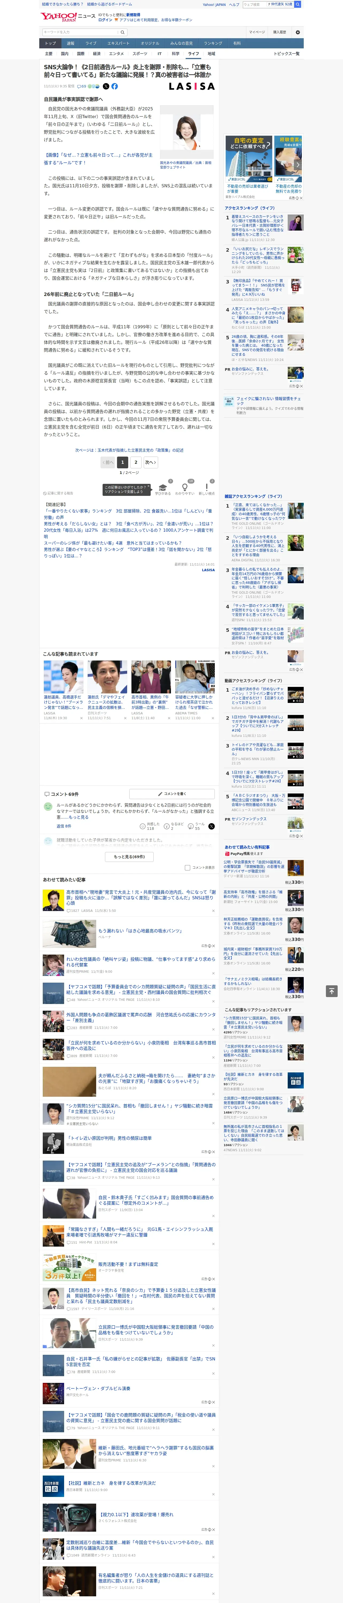The height and width of the screenshot is (1603, 343).
Task: Open the 返信 8件 replies
Action: (64, 826)
